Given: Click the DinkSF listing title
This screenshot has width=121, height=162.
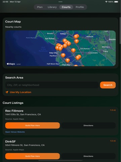Looking at the screenshot, I should [10, 141].
